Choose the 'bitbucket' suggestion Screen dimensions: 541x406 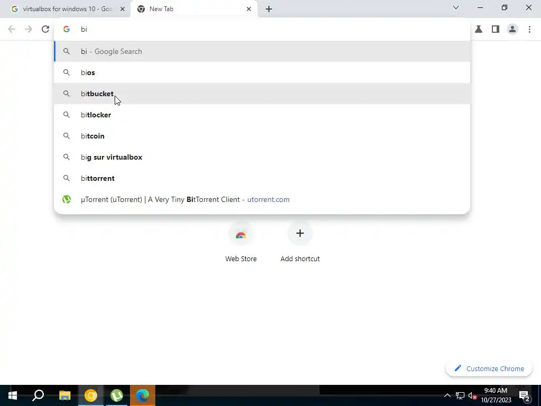tap(262, 94)
